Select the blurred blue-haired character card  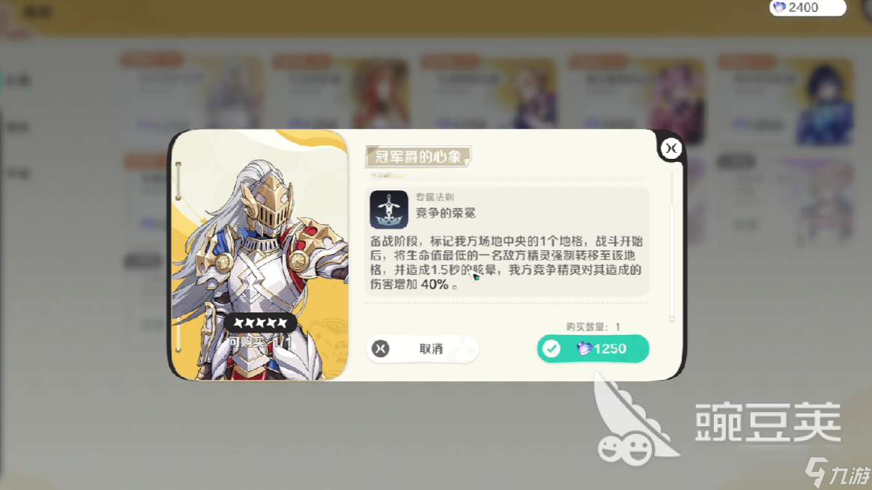click(x=785, y=100)
